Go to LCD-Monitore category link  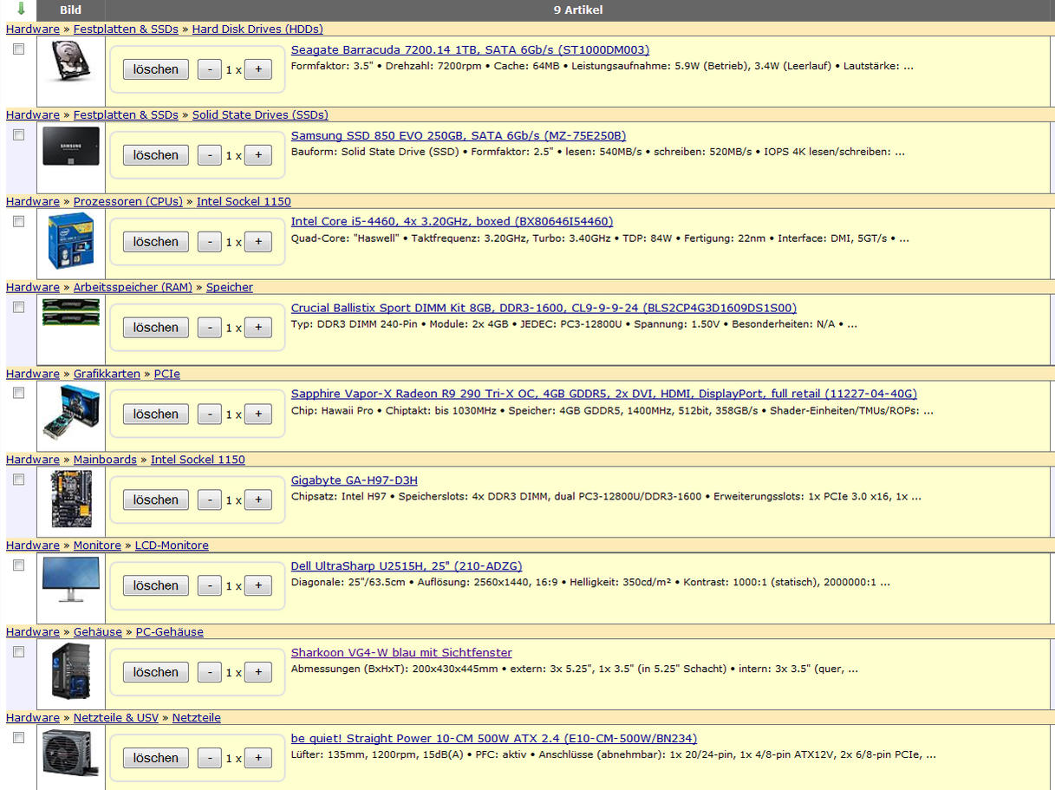tap(172, 545)
